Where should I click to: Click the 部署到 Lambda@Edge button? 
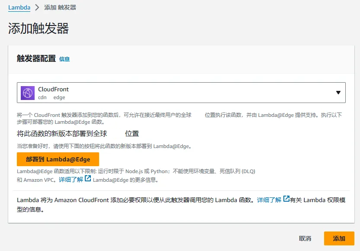click(x=58, y=159)
